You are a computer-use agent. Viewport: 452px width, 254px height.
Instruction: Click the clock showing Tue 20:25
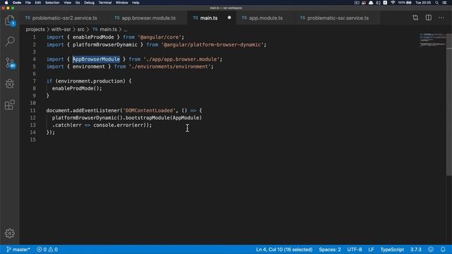pos(423,3)
